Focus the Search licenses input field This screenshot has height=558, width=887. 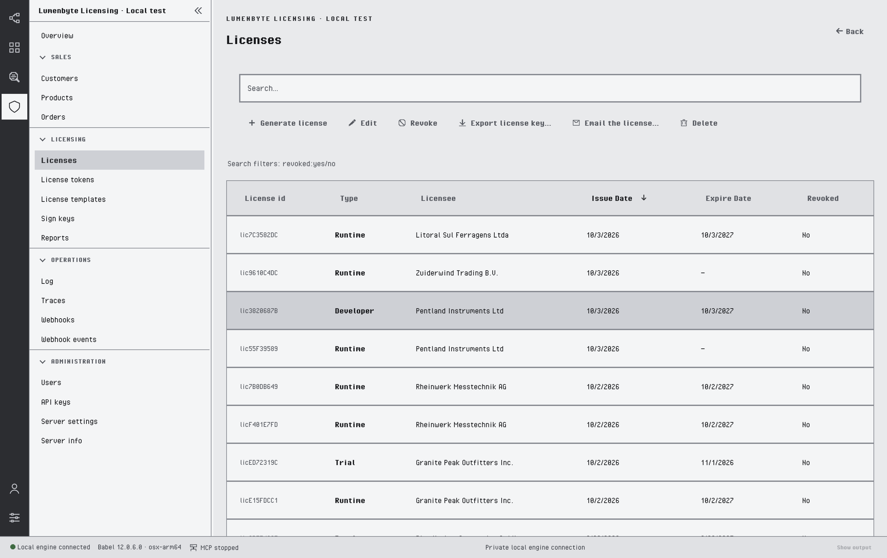[x=550, y=88]
